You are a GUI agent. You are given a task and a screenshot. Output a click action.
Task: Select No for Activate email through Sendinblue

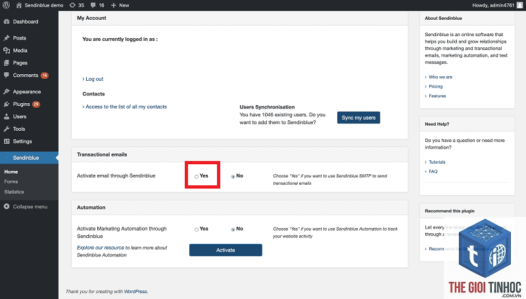coord(233,177)
